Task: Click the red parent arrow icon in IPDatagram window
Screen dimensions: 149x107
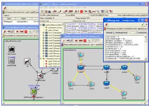Action: pos(106,25)
